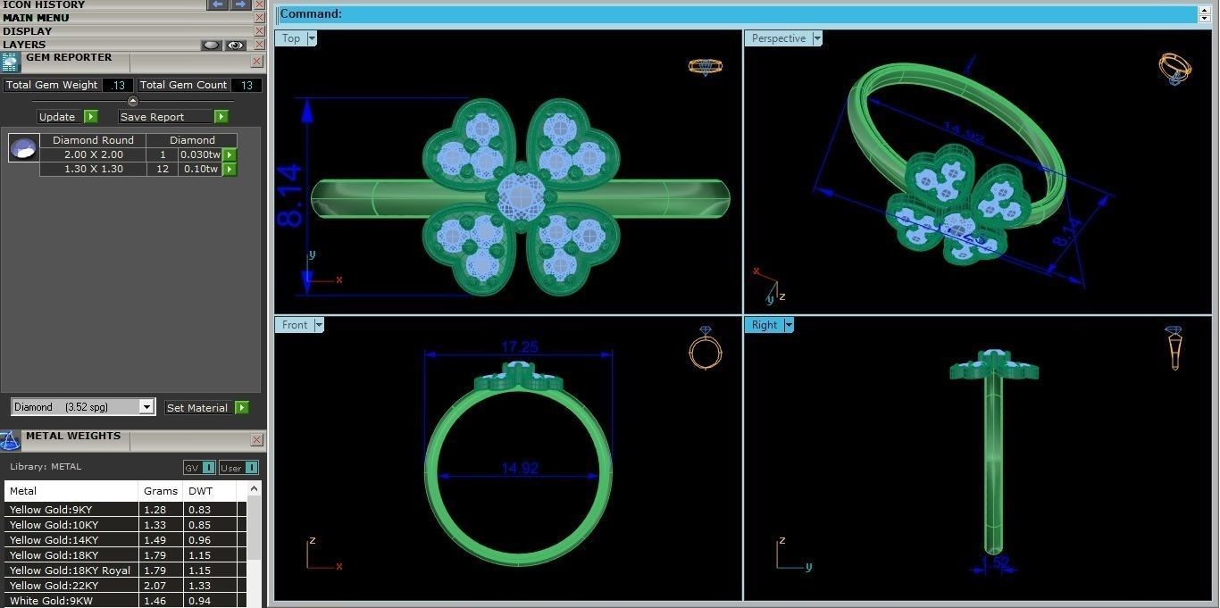Click green arrow on 0.030tw row
This screenshot has height=608, width=1220.
[x=230, y=155]
